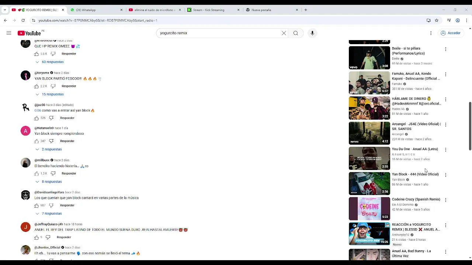Open @Natanaelx0 channel via avatar

click(25, 131)
